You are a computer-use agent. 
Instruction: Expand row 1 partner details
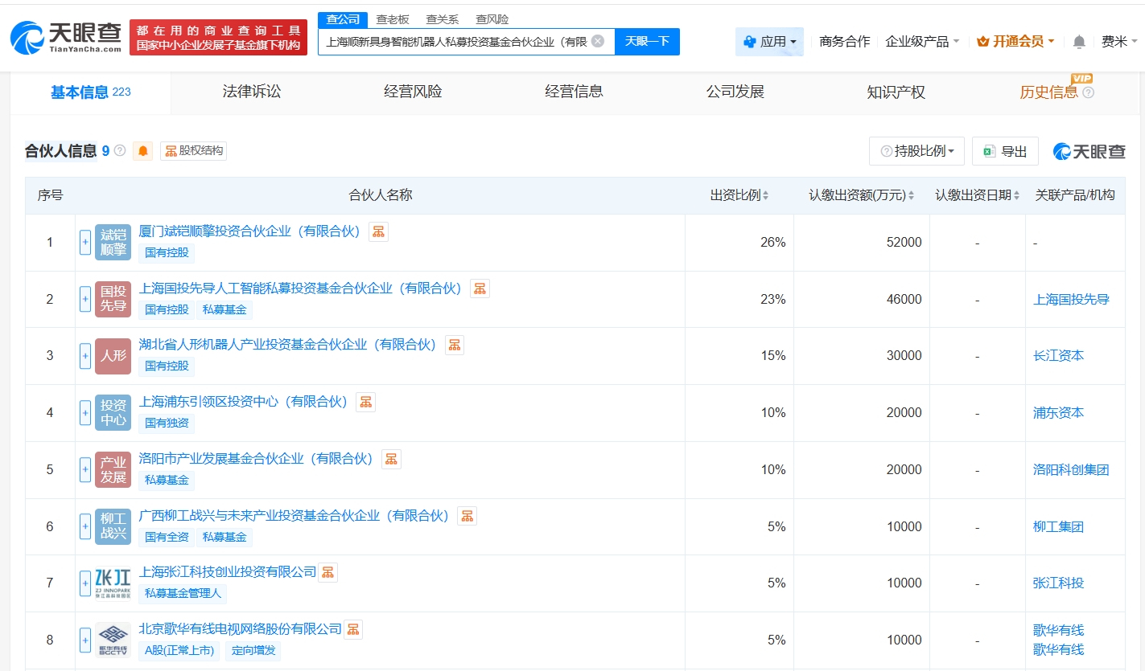(85, 242)
